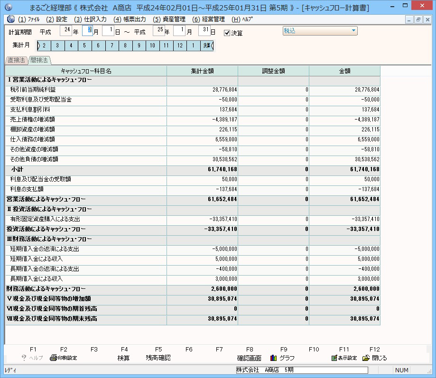436x378 pixels.
Task: Select month 5 in 集計月 bar
Action: (84, 46)
